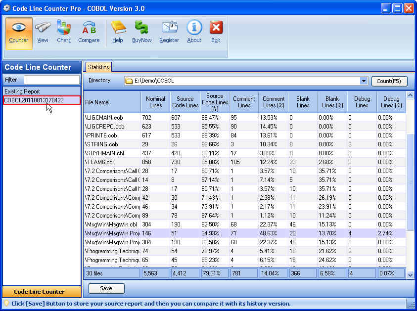Click into the Filter text field
Screen dimensions: 417x311
coord(51,80)
